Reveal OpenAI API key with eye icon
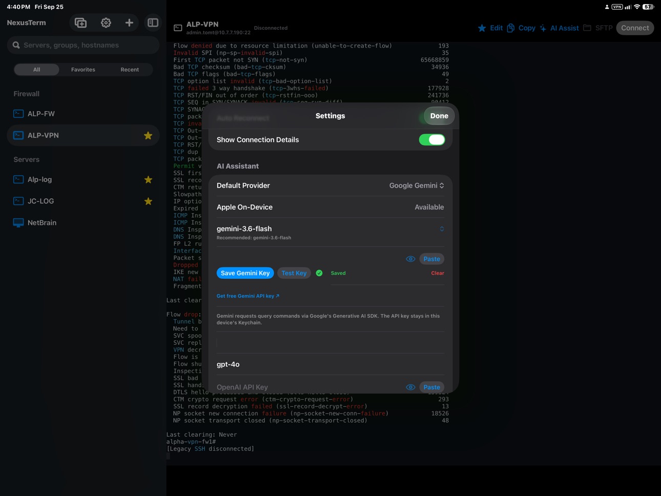Viewport: 661px width, 496px height. (x=410, y=387)
